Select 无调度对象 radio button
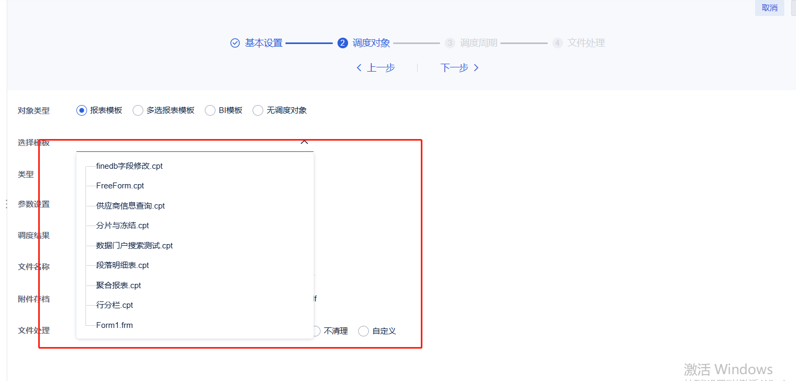The image size is (796, 381). click(x=258, y=110)
